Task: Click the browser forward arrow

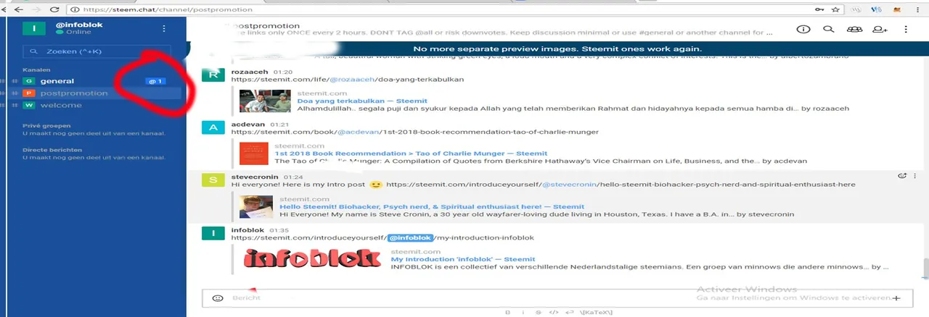Action: (x=36, y=9)
